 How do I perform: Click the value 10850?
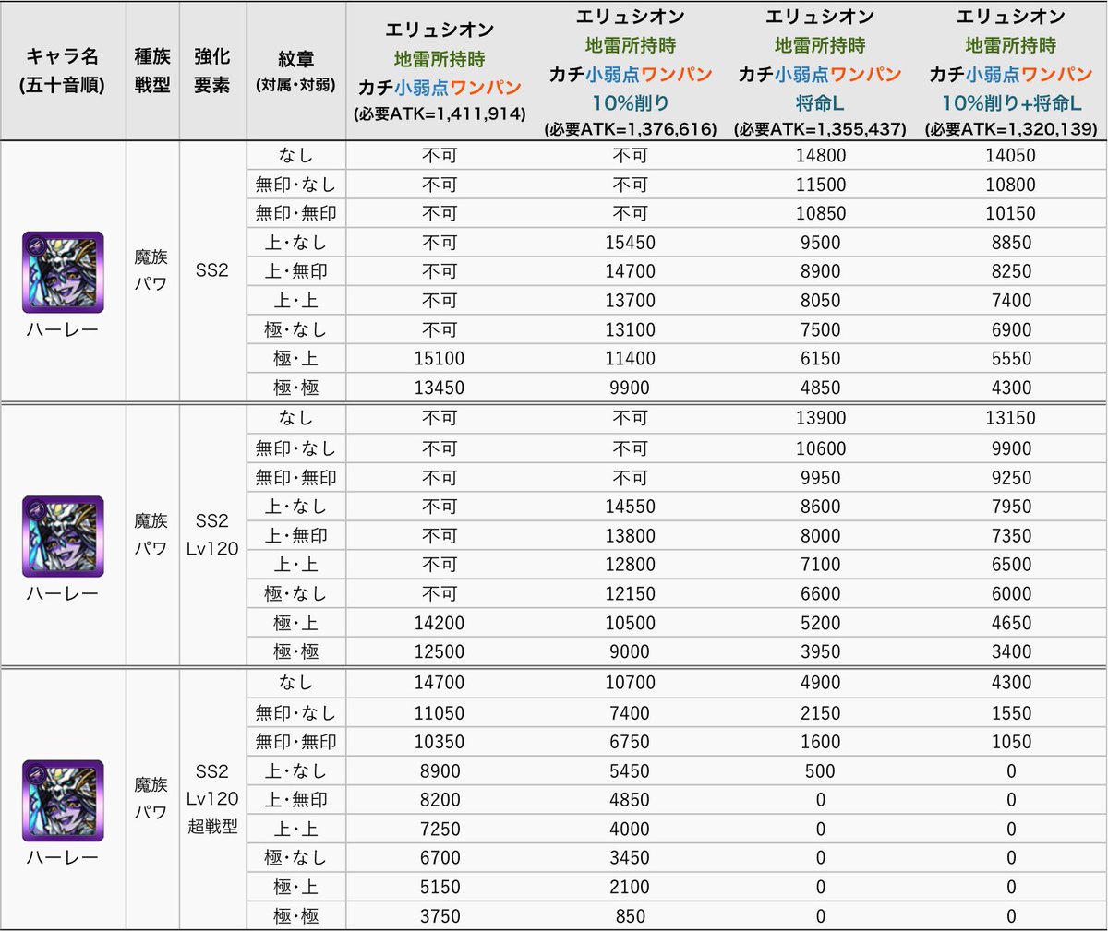tap(821, 213)
